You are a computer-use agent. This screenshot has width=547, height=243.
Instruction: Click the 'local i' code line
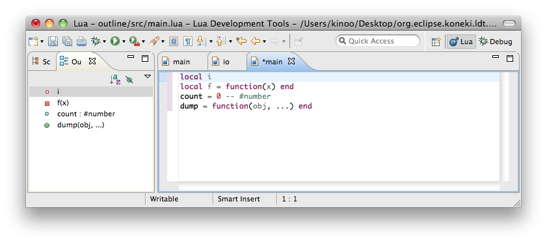coord(196,77)
